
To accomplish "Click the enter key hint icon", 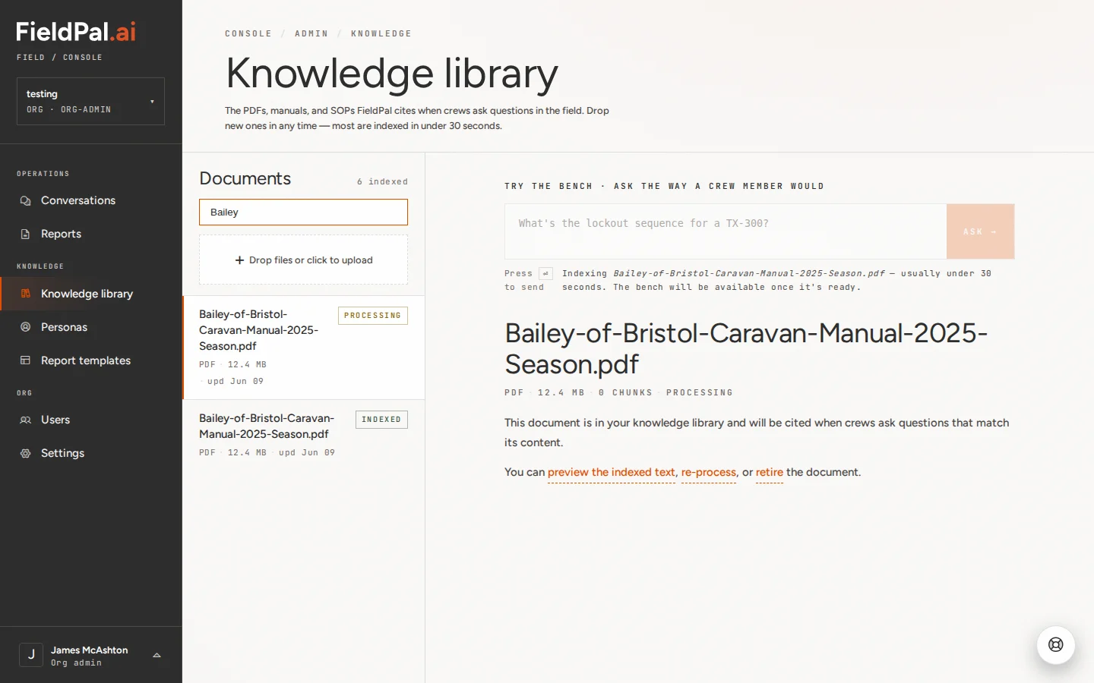I will point(545,273).
